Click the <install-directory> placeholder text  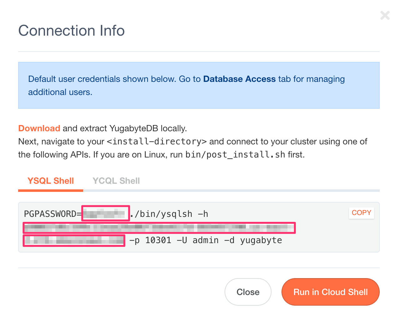[x=157, y=142]
